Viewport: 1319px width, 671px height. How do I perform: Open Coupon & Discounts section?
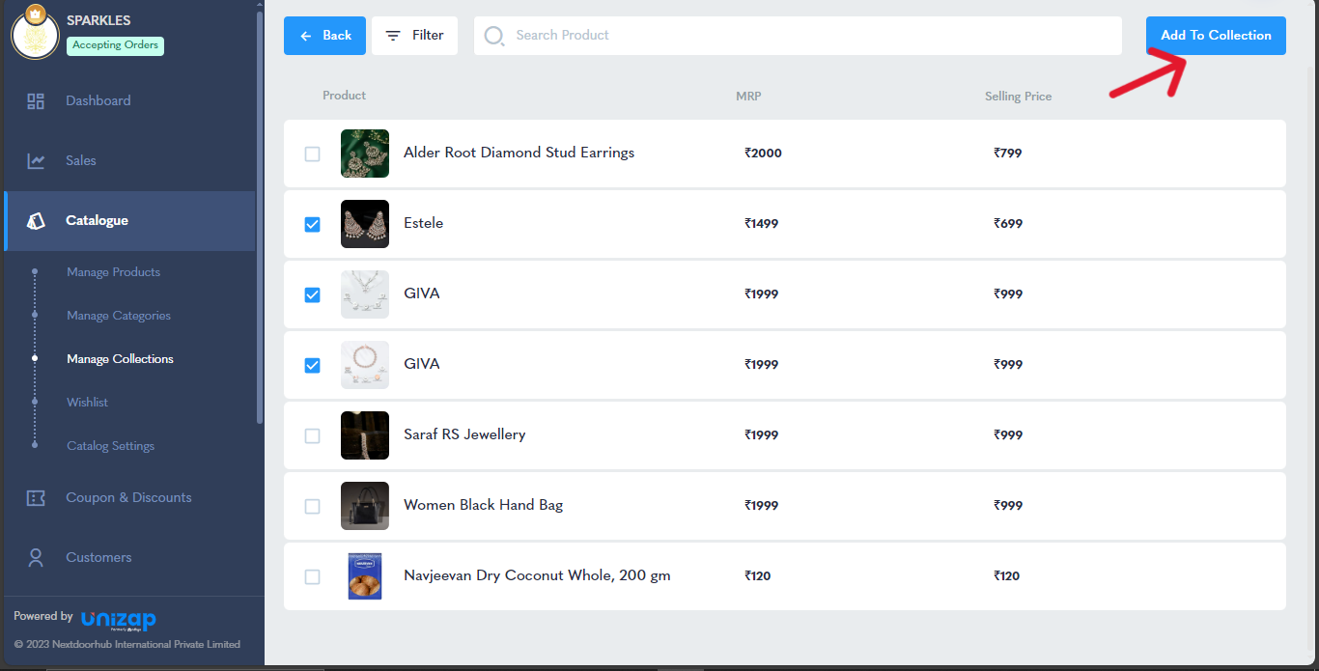point(129,498)
